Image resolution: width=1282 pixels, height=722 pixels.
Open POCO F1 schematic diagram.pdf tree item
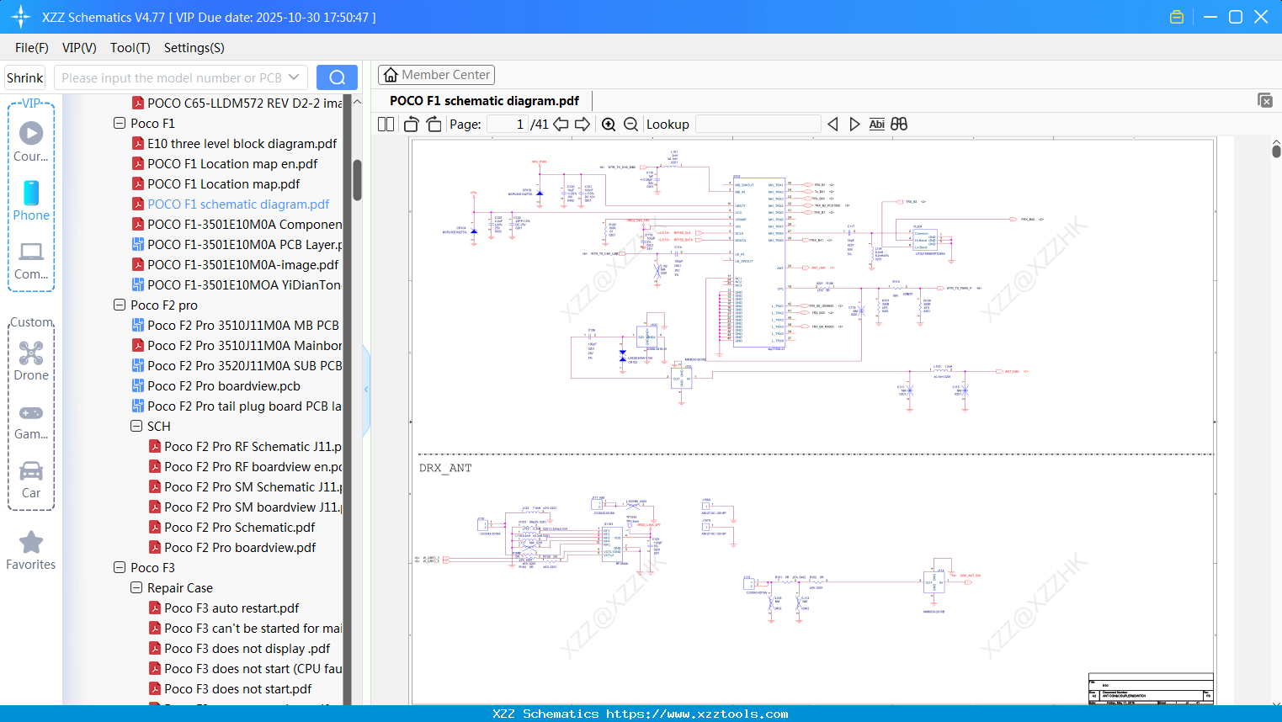(239, 204)
